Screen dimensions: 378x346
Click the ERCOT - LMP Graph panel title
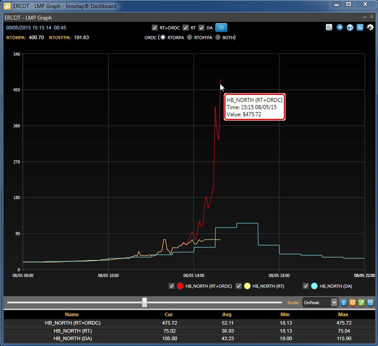(28, 17)
